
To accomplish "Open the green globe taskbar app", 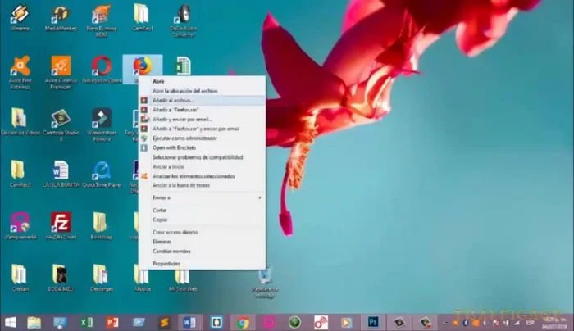I will coord(294,323).
